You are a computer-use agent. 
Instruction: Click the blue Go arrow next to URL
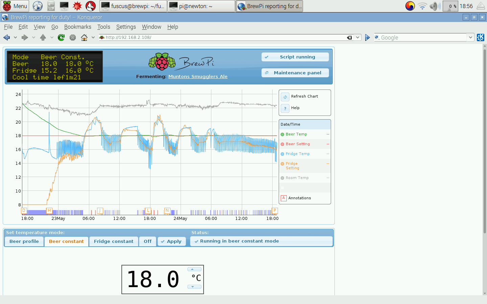coord(368,37)
